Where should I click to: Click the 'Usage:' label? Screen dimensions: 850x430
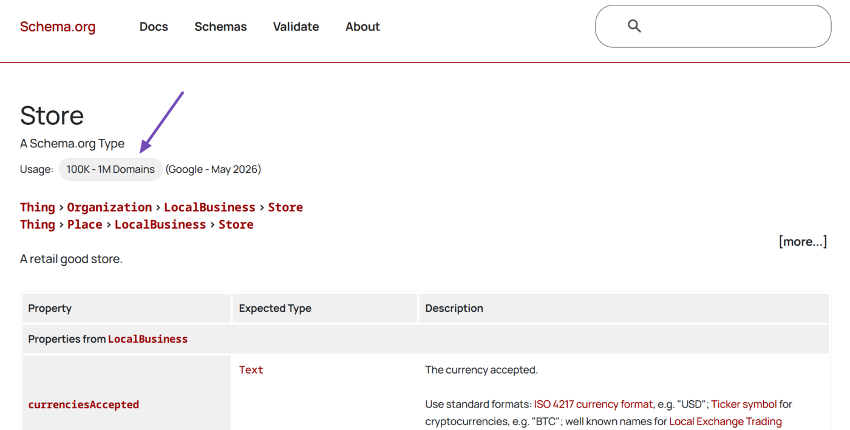[36, 169]
